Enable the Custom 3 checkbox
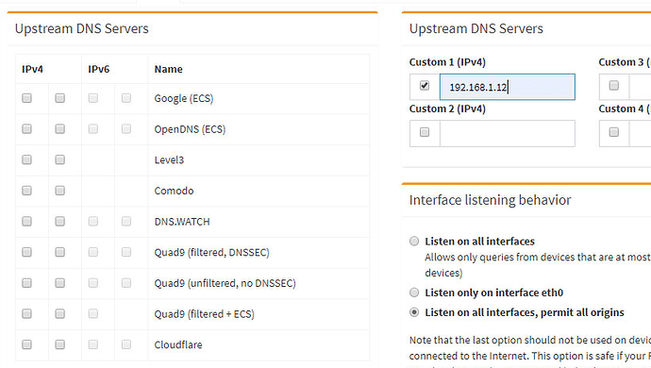 coord(613,86)
